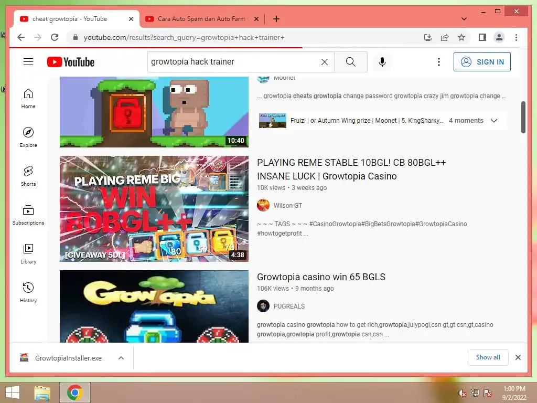
Task: Open the Wilson GT channel name
Action: click(288, 206)
